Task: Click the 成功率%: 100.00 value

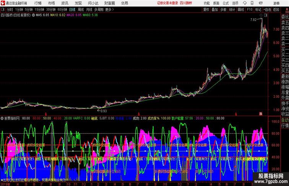Action: (x=159, y=118)
